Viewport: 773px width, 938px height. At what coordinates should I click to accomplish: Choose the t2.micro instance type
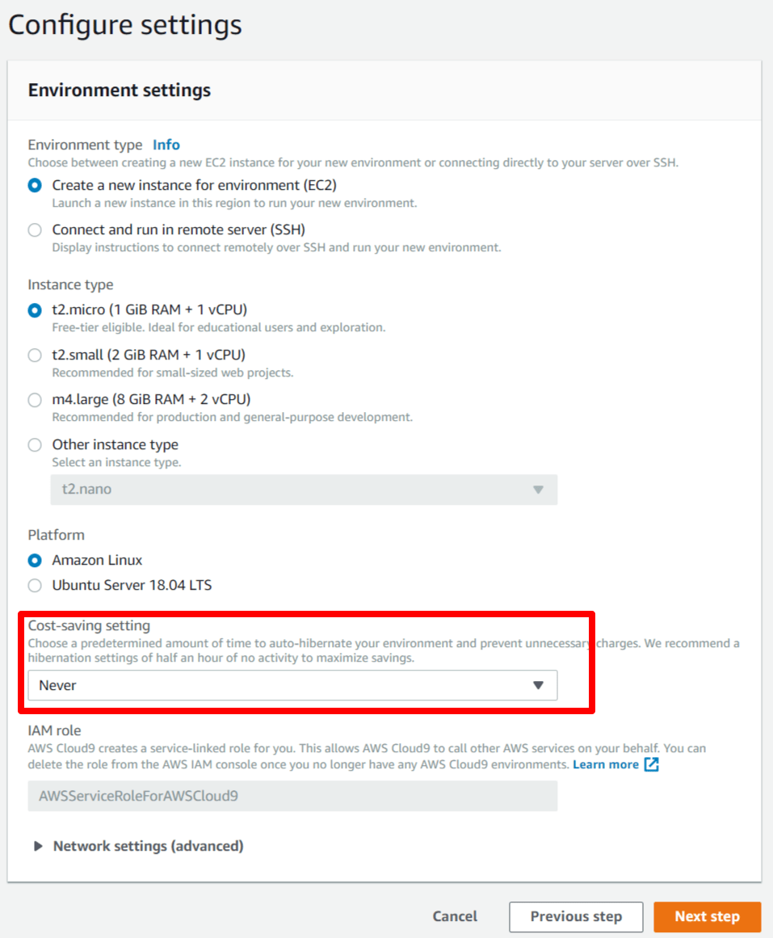tap(35, 309)
